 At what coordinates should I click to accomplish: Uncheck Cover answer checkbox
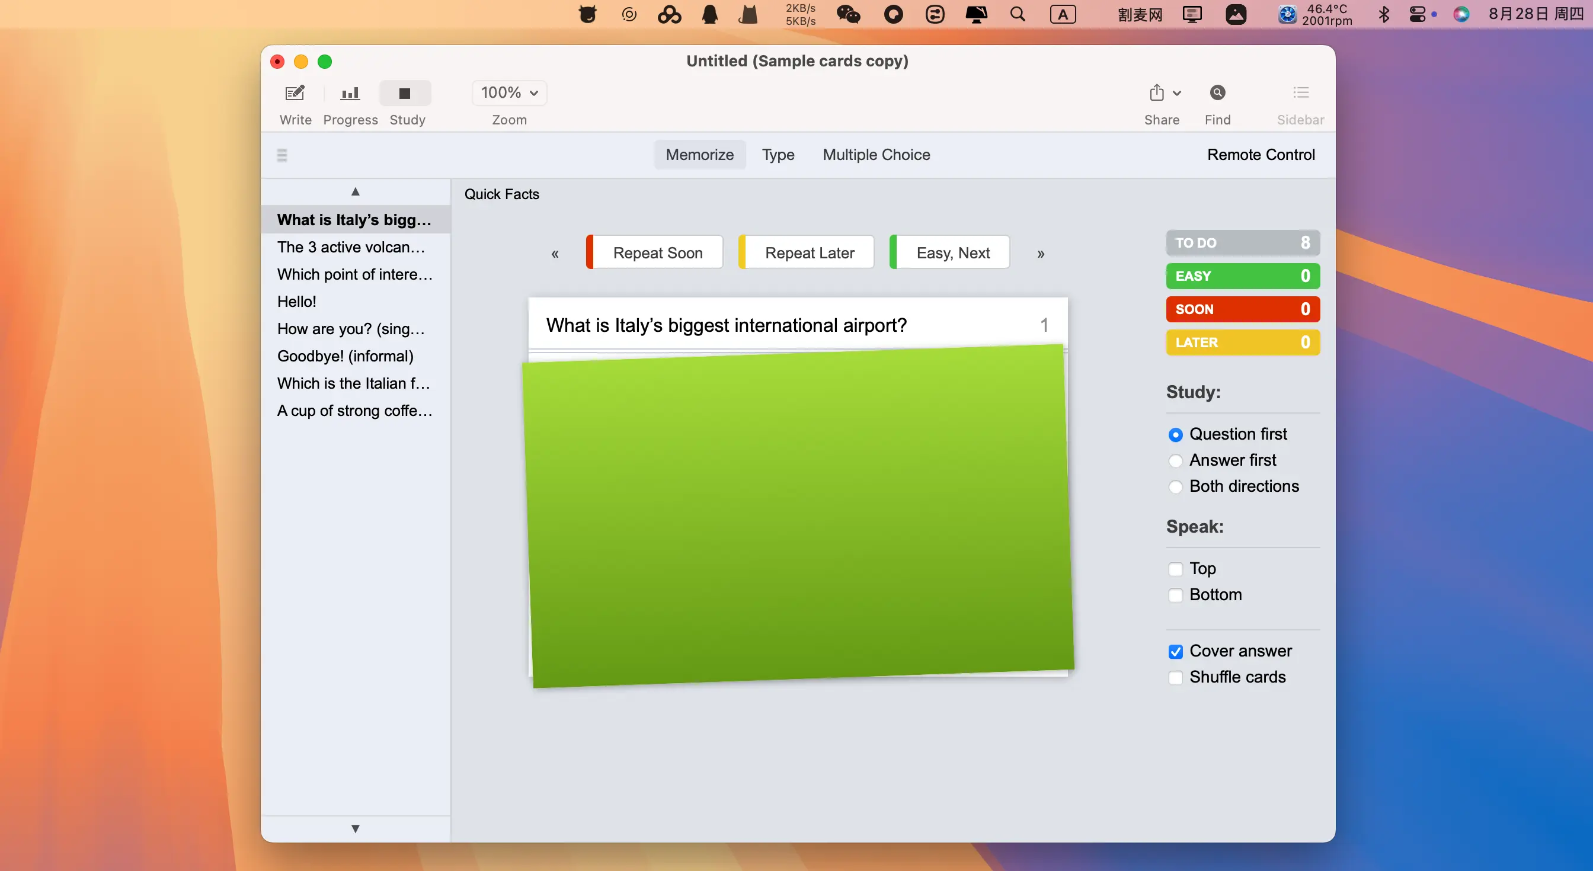tap(1176, 652)
